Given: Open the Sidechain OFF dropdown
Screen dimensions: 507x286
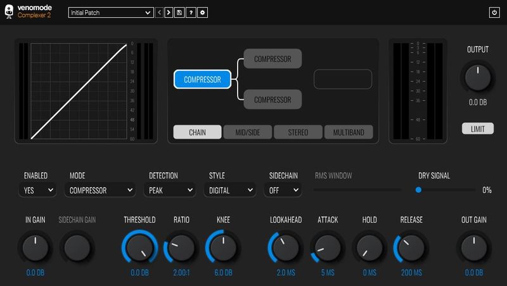Looking at the screenshot, I should point(283,190).
